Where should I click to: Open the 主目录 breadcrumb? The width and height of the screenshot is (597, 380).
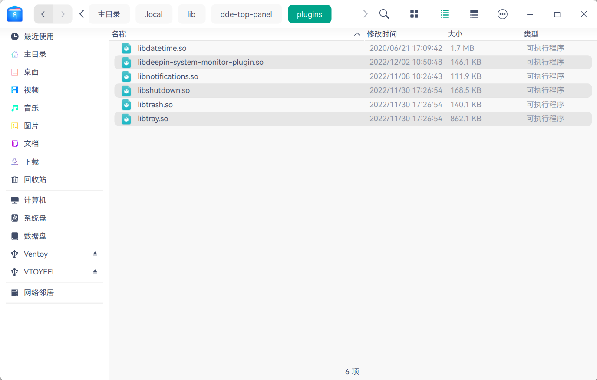pos(109,14)
